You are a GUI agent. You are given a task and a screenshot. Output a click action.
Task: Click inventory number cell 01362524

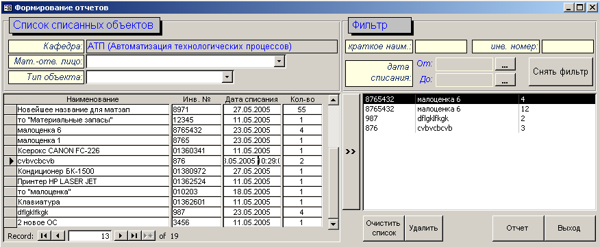coord(197,181)
